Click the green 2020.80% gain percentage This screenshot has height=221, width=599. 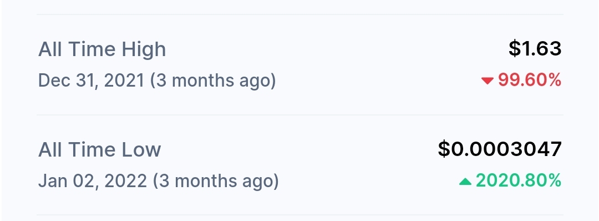click(x=519, y=181)
